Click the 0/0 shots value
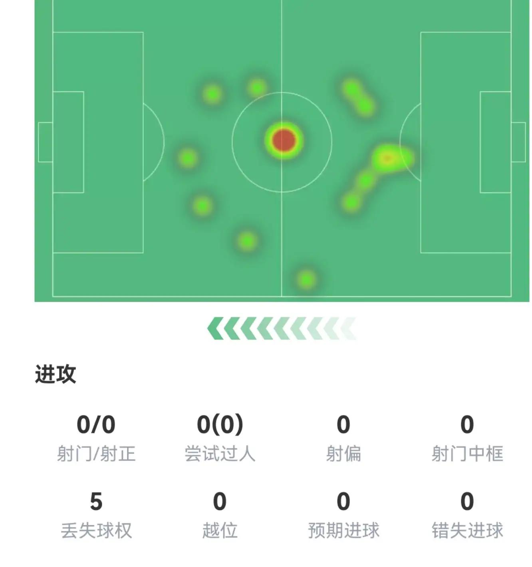The image size is (532, 567). click(96, 424)
